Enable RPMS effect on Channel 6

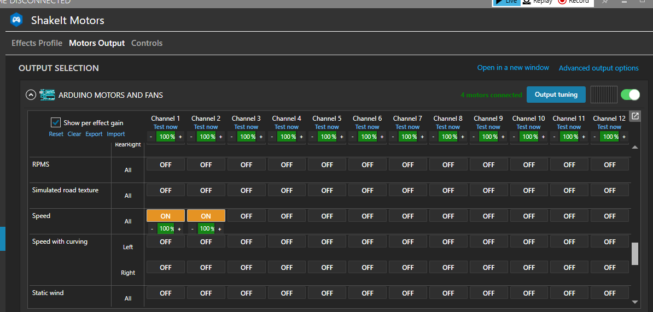click(368, 164)
